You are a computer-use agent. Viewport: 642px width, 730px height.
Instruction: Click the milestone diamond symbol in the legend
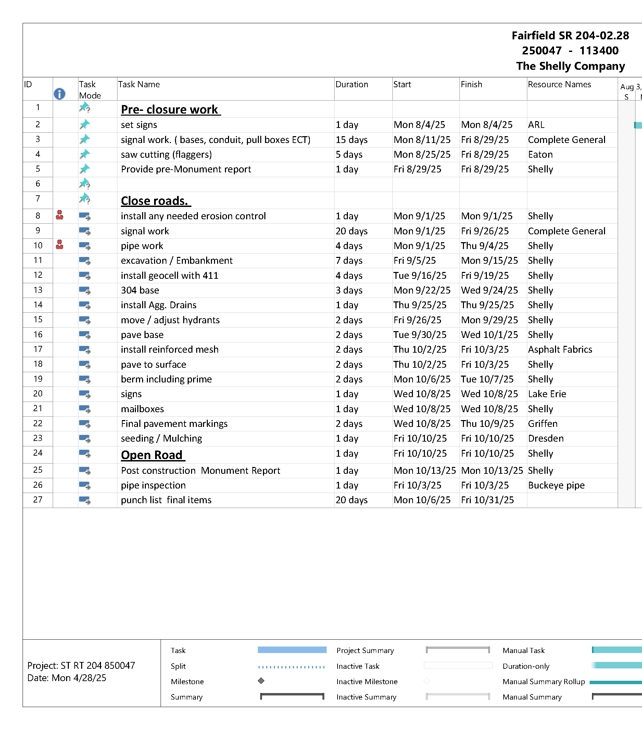(x=261, y=681)
